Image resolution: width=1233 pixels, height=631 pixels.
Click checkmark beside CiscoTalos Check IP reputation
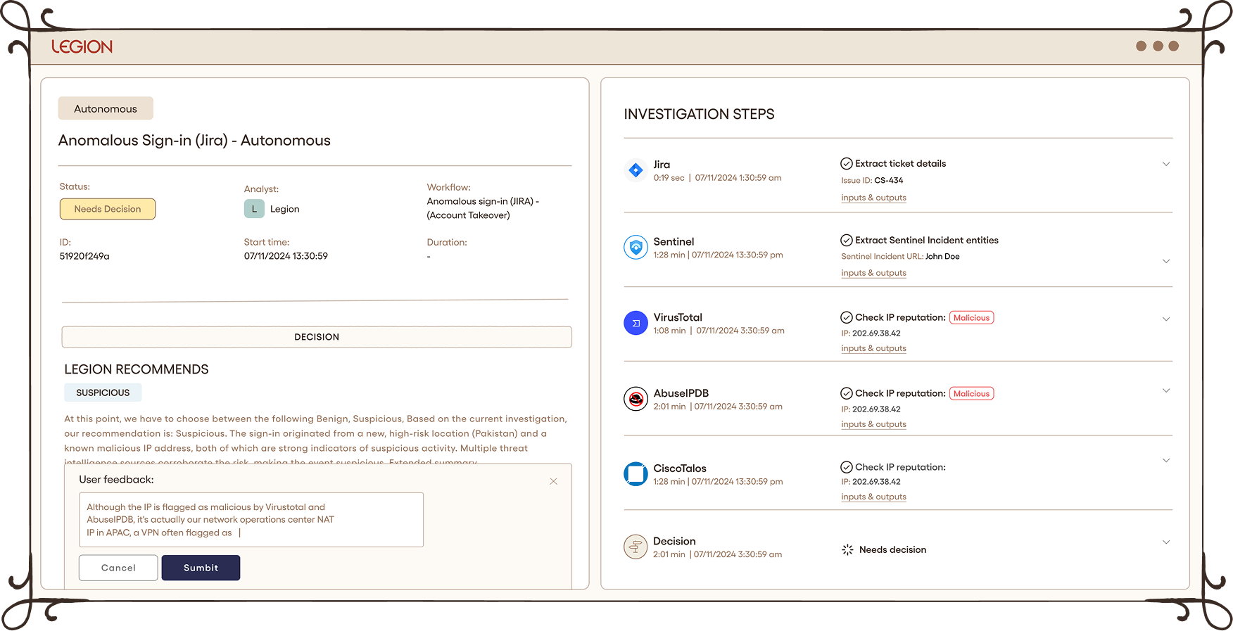(847, 467)
